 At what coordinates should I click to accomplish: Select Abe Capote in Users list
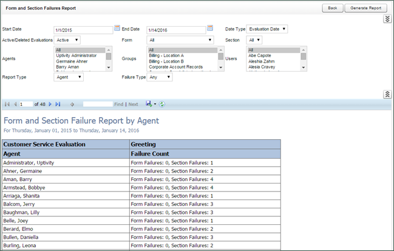pyautogui.click(x=261, y=55)
